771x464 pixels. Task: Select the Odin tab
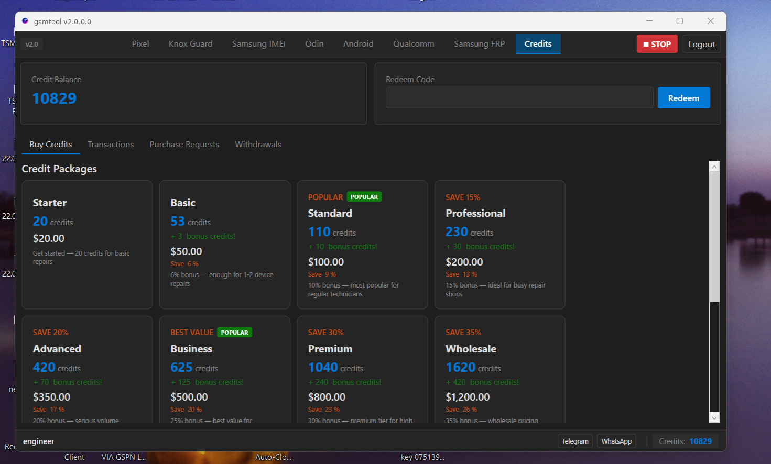point(314,44)
